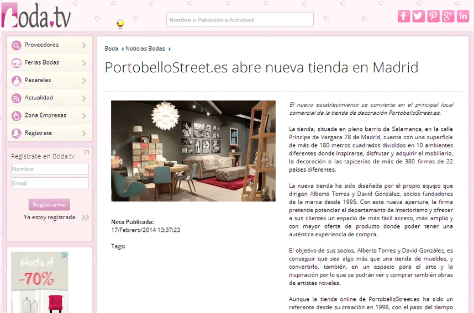Expand the Pasarelas menu arrow
The image size is (474, 313).
click(84, 81)
